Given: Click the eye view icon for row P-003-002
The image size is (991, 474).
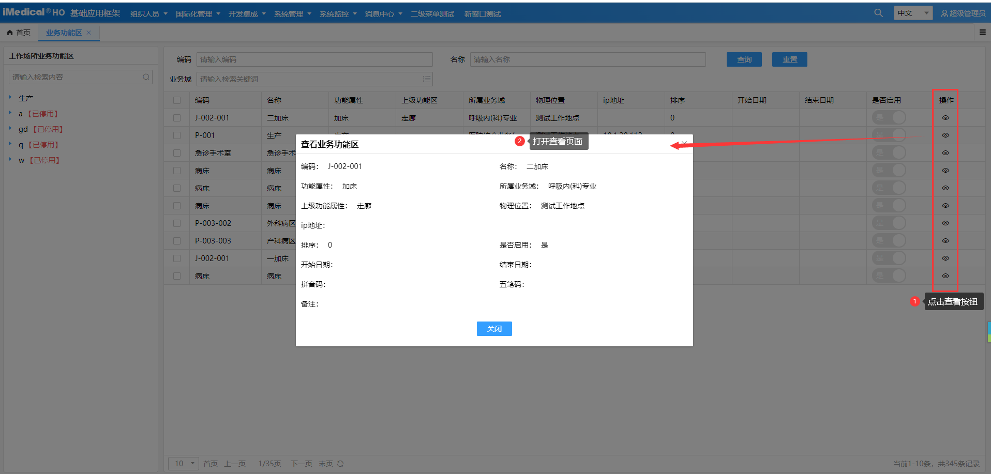Looking at the screenshot, I should [x=945, y=223].
